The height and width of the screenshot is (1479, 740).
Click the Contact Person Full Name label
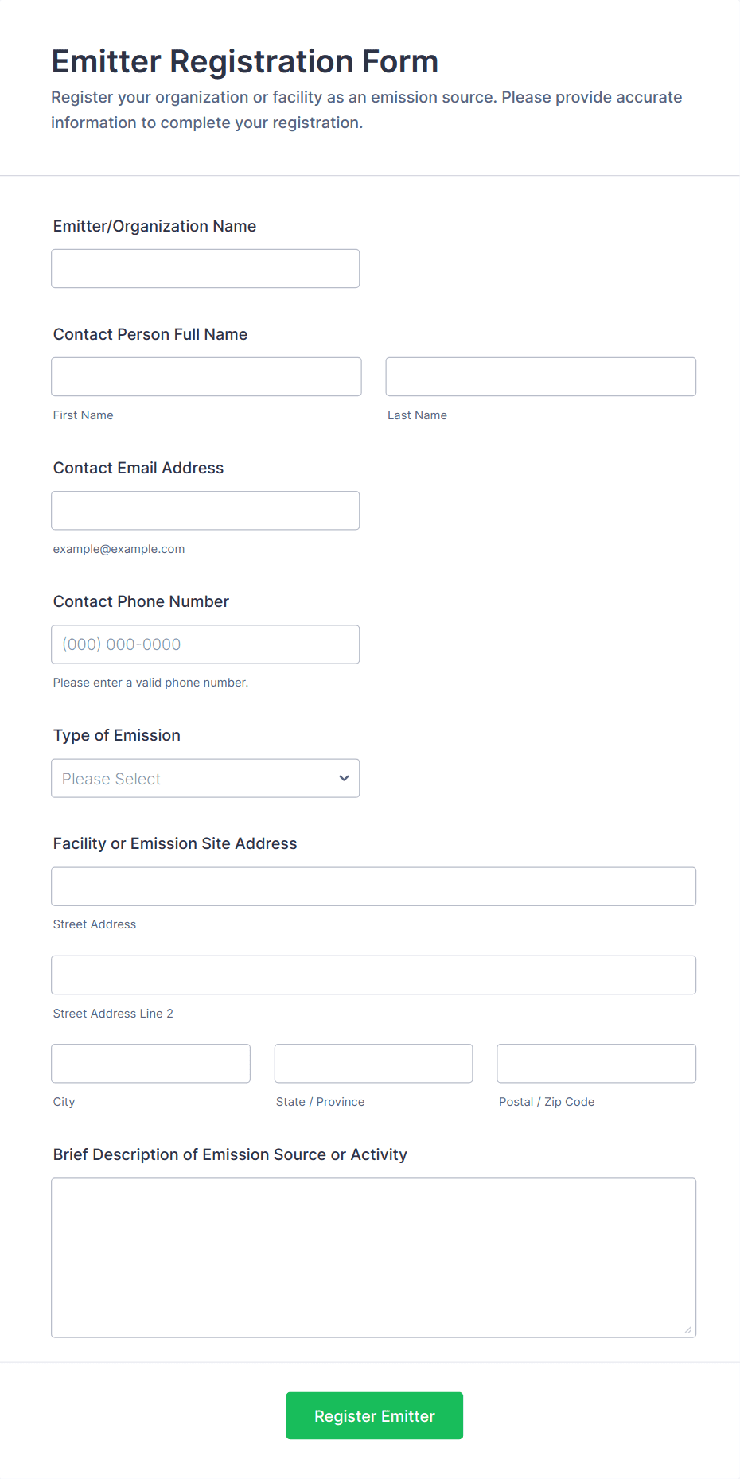click(x=150, y=334)
